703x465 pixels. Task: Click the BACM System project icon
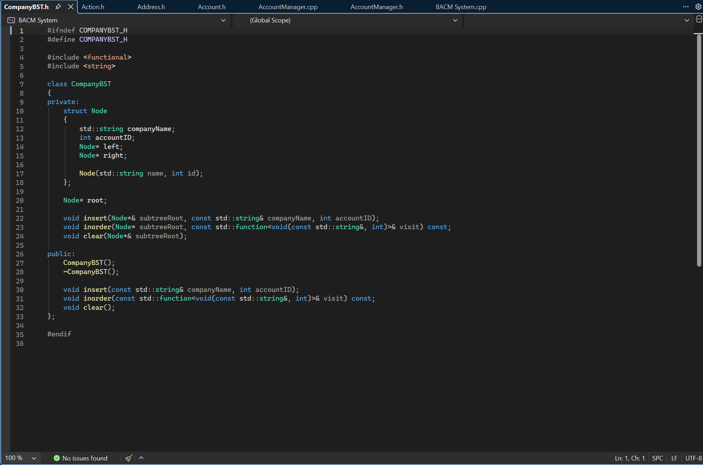(11, 20)
